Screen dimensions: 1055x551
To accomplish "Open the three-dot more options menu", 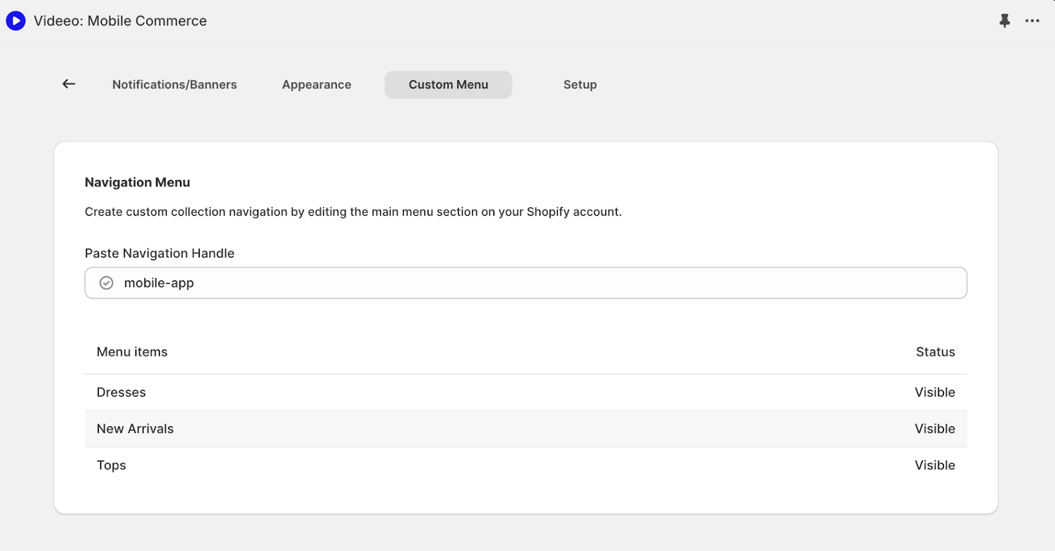I will pos(1032,21).
